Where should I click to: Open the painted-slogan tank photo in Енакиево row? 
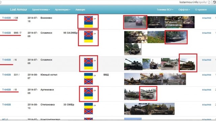[x=173, y=22]
